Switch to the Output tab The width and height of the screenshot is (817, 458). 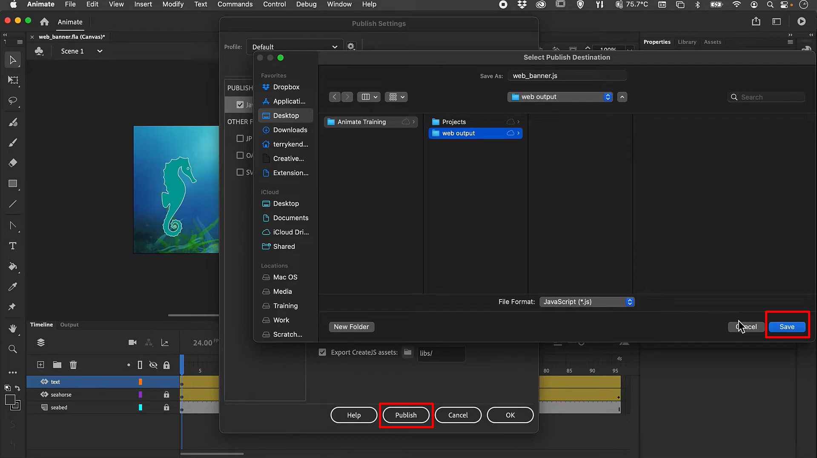click(x=69, y=324)
